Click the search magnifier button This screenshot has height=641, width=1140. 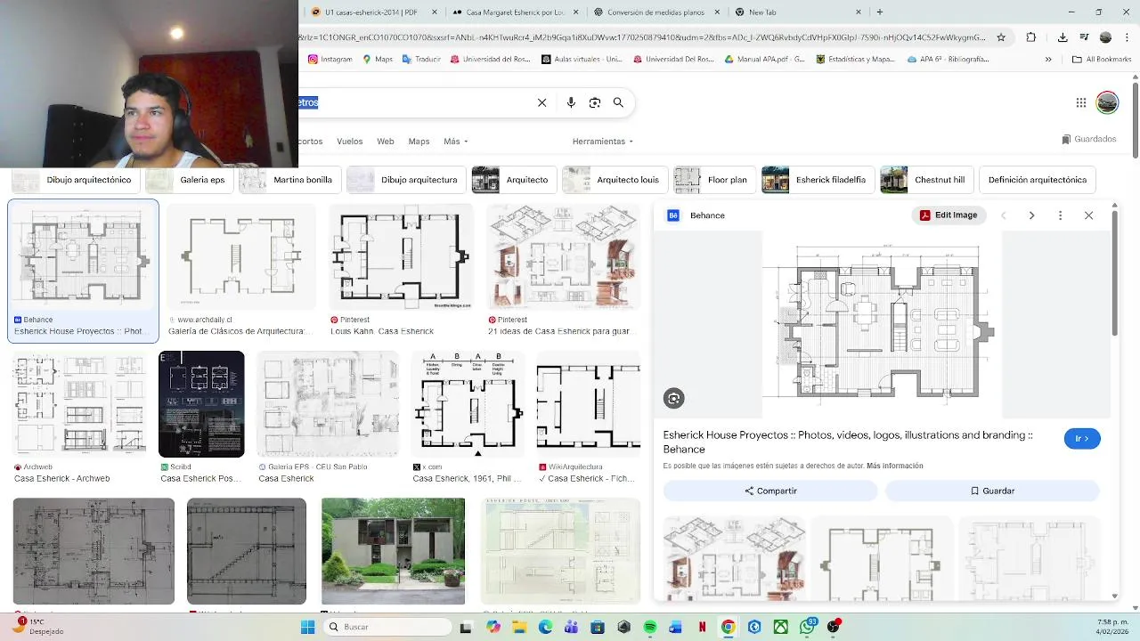pyautogui.click(x=618, y=102)
